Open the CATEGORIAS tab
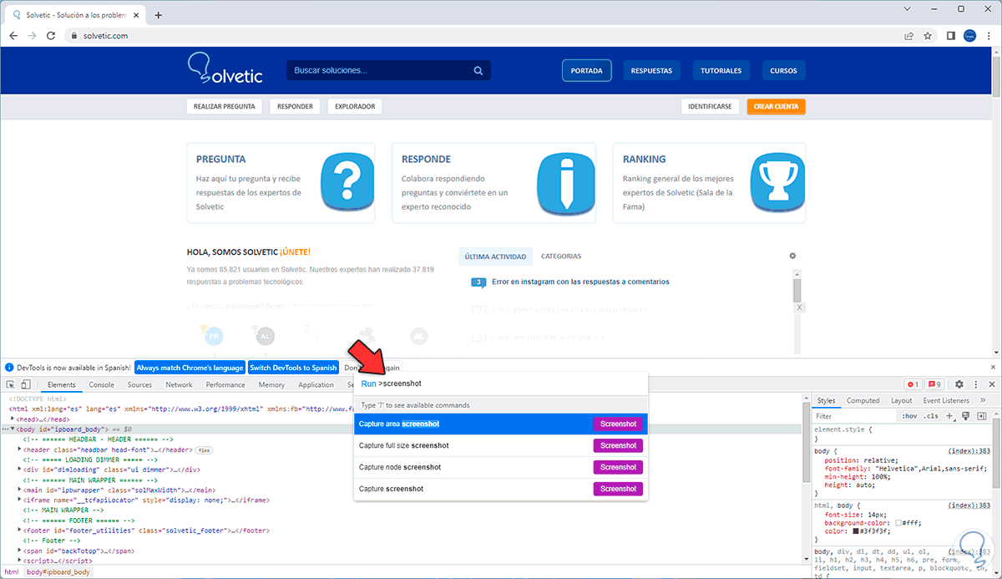Screen dimensions: 1002x579 (561, 256)
